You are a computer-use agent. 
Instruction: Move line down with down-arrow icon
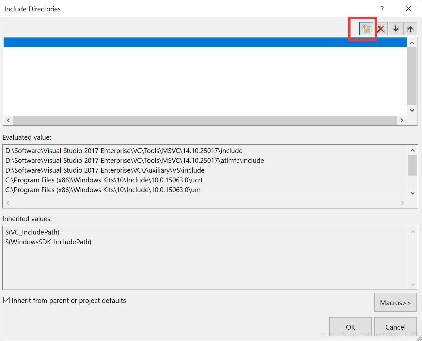[x=396, y=29]
